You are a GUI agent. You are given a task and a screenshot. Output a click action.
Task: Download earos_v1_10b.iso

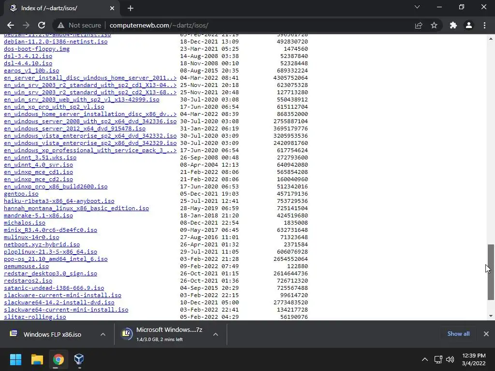(x=31, y=71)
